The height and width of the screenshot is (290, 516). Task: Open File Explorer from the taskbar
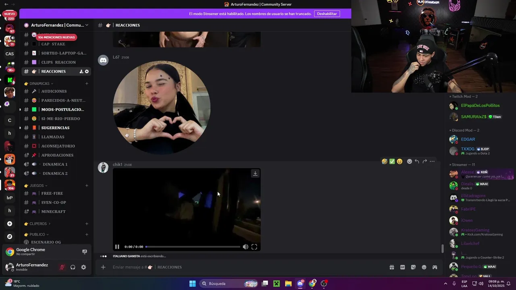288,284
